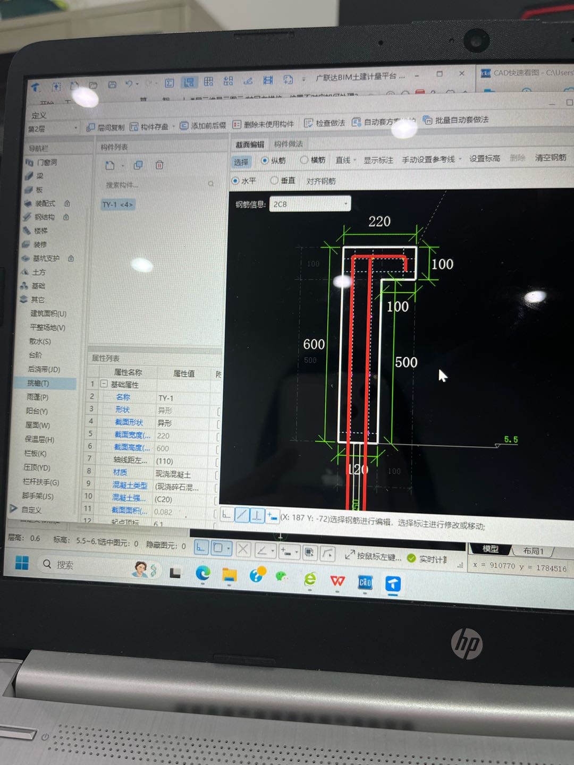Open the green Internet Explorer style browser icon
This screenshot has width=574, height=765.
pyautogui.click(x=310, y=579)
